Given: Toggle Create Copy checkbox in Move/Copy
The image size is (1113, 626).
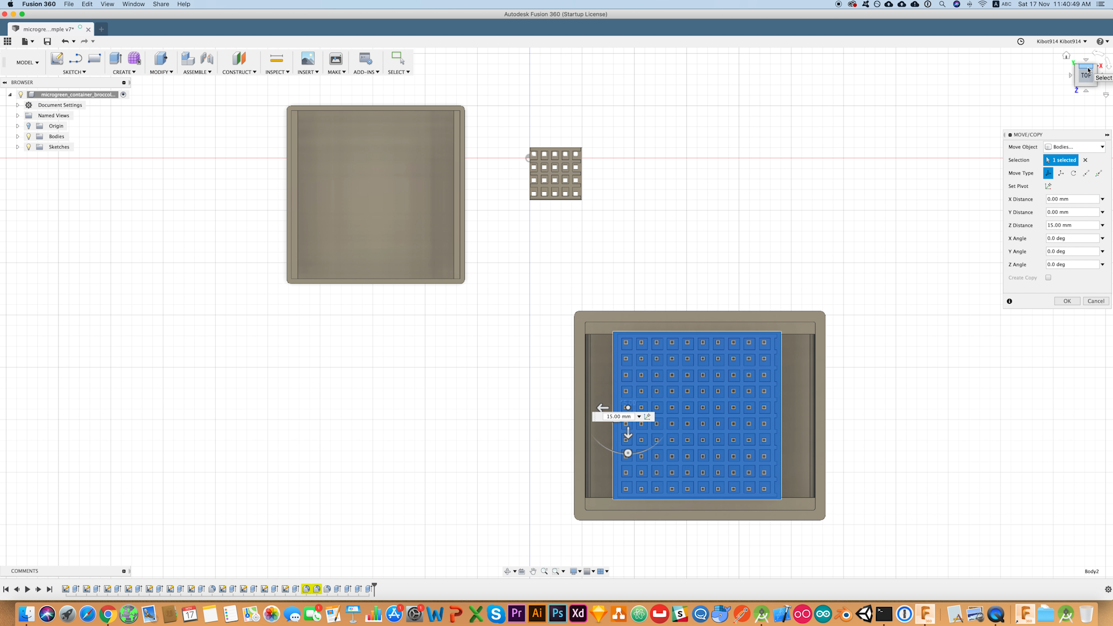Looking at the screenshot, I should coord(1049,276).
